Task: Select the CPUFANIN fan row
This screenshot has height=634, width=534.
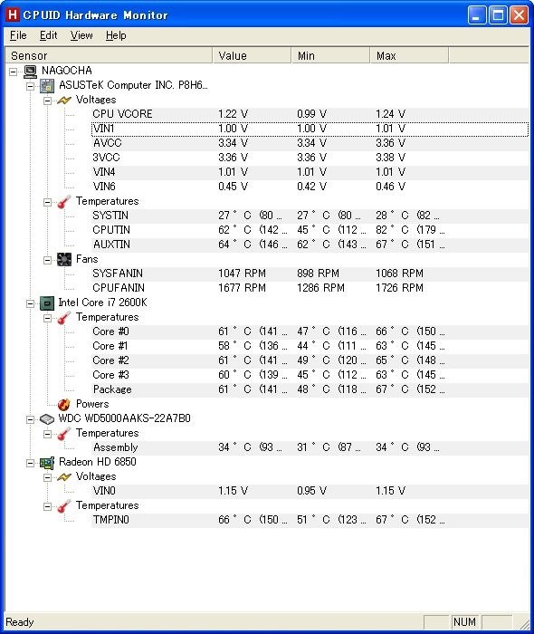Action: tap(310, 288)
